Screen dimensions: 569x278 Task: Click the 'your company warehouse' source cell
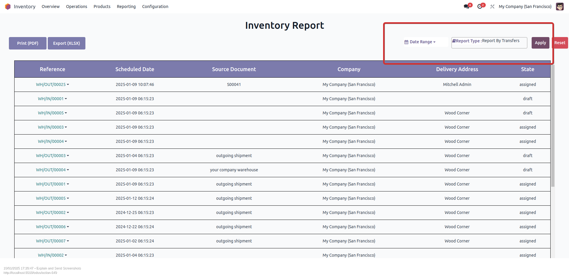pos(234,170)
